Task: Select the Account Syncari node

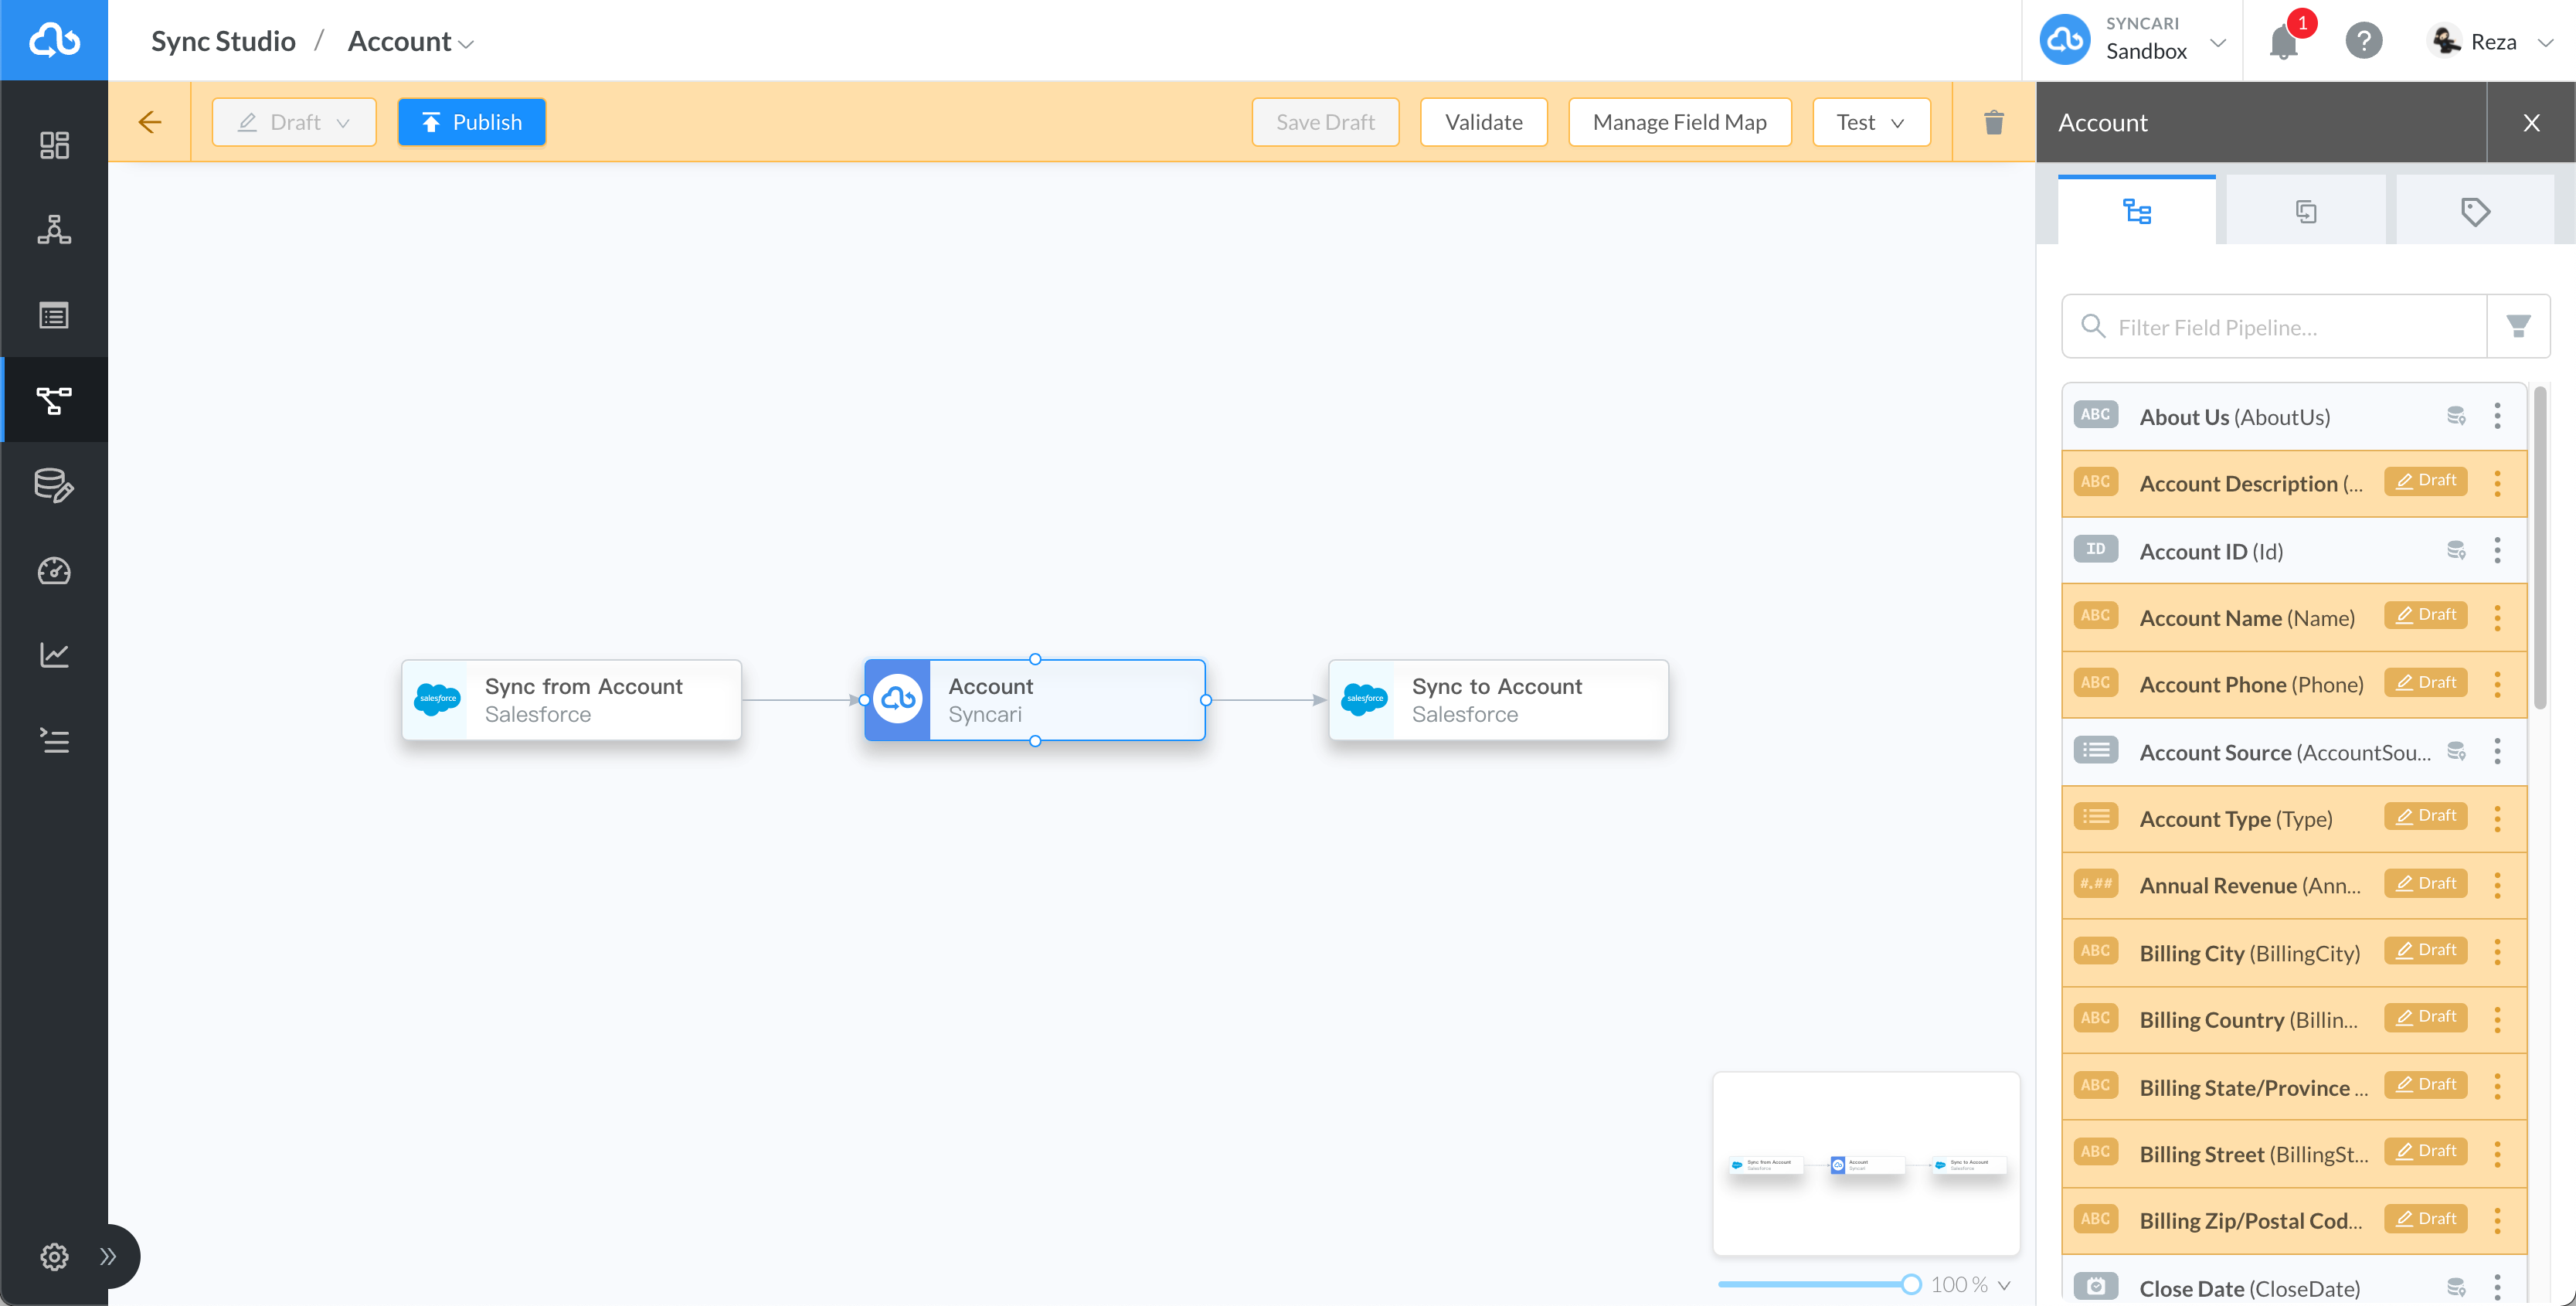Action: [x=1035, y=700]
